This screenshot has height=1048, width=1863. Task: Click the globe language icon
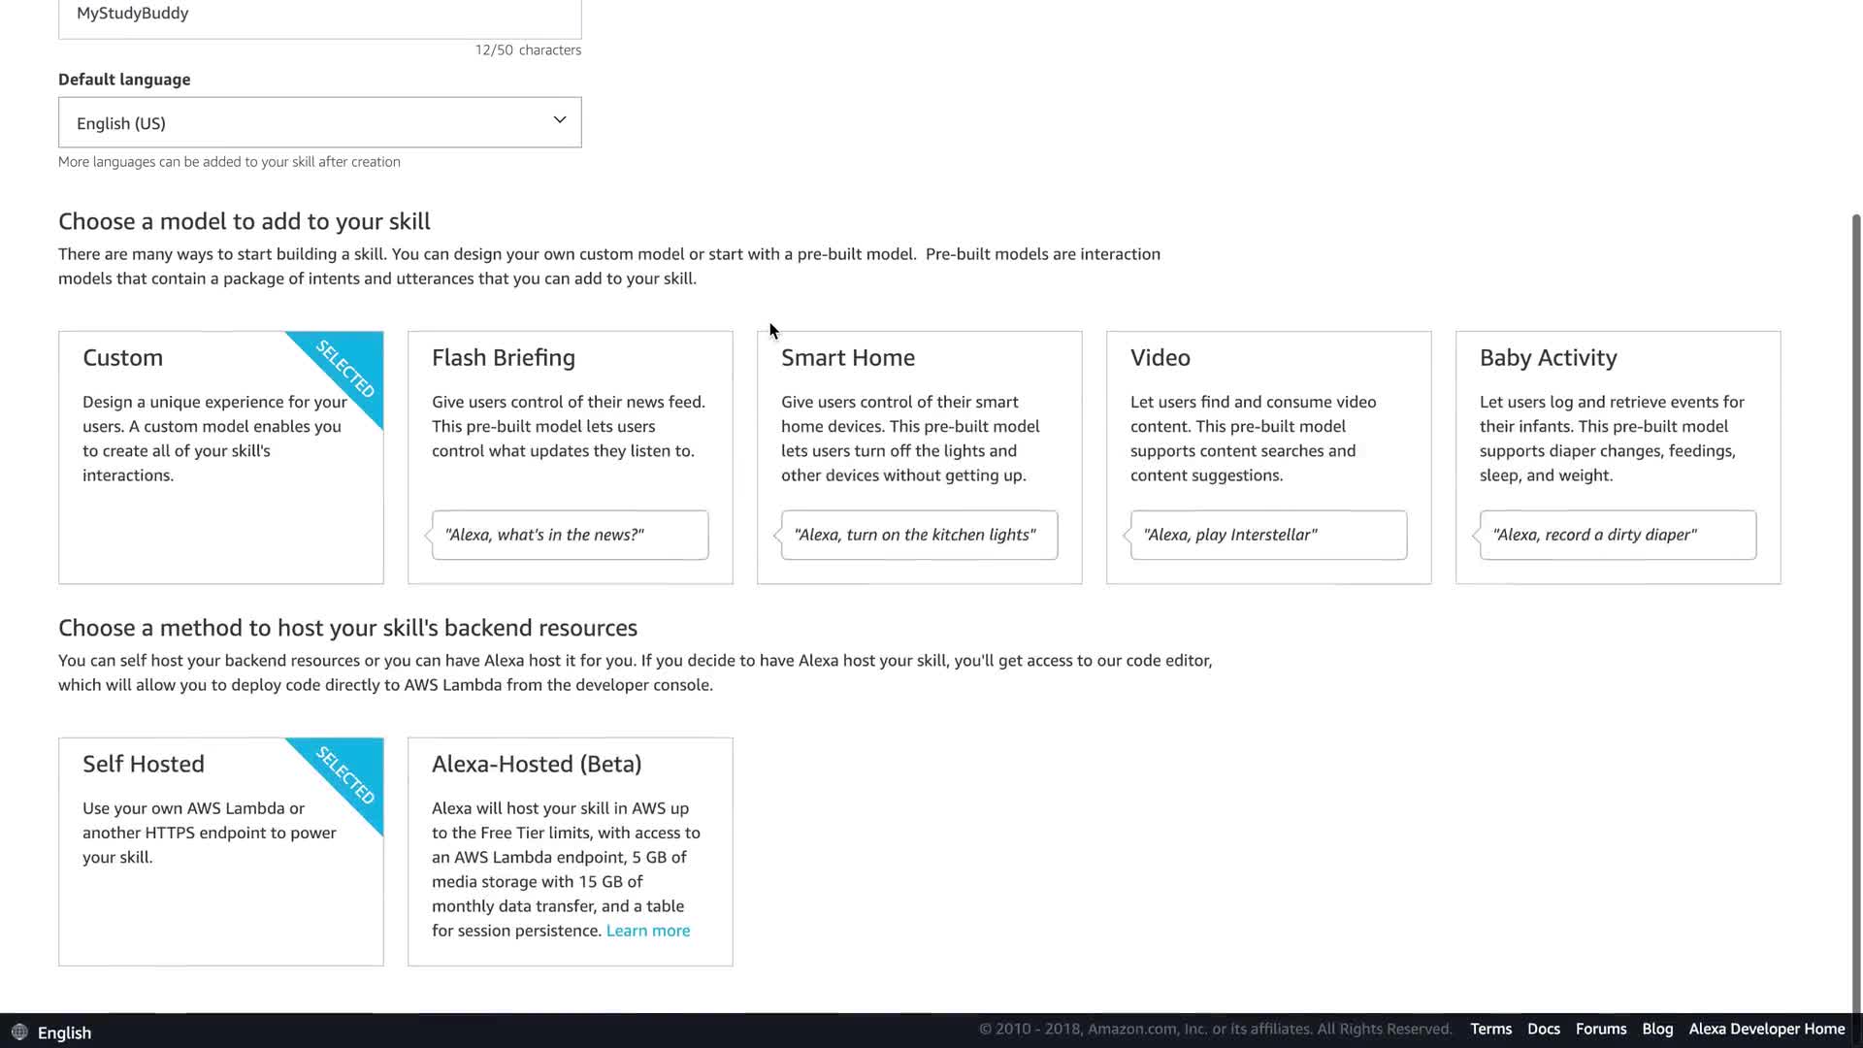(19, 1032)
